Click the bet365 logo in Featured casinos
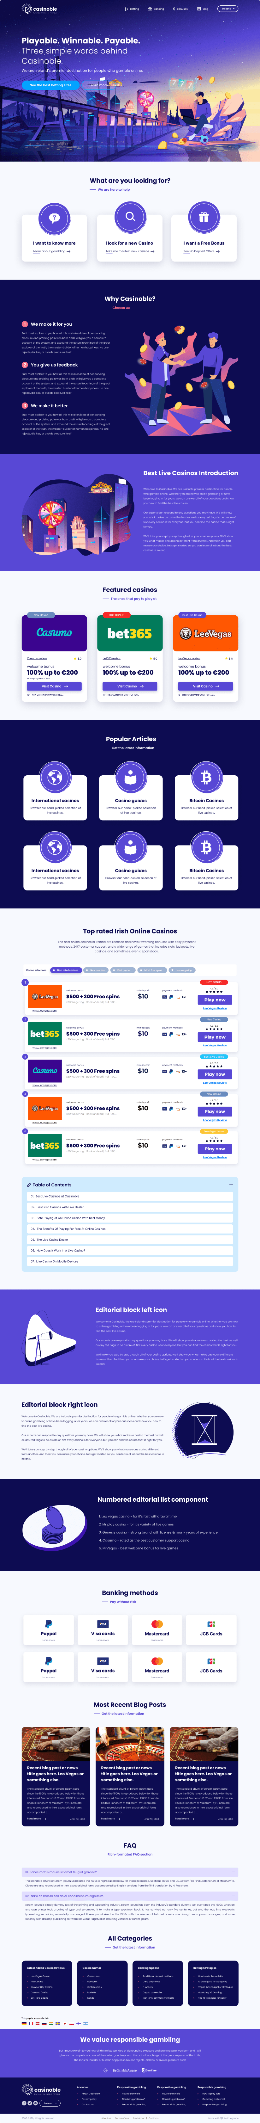Viewport: 260px width, 2123px height. (x=129, y=633)
